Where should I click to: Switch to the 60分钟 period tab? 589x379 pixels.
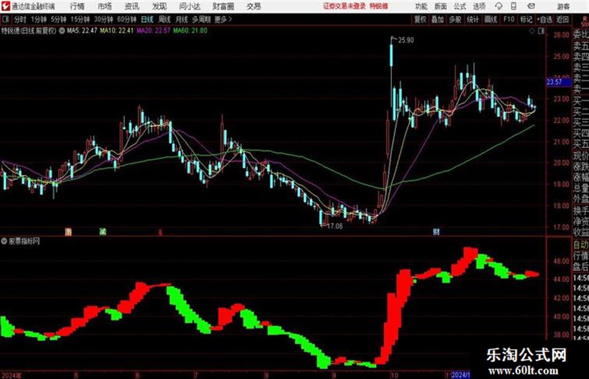(x=127, y=19)
